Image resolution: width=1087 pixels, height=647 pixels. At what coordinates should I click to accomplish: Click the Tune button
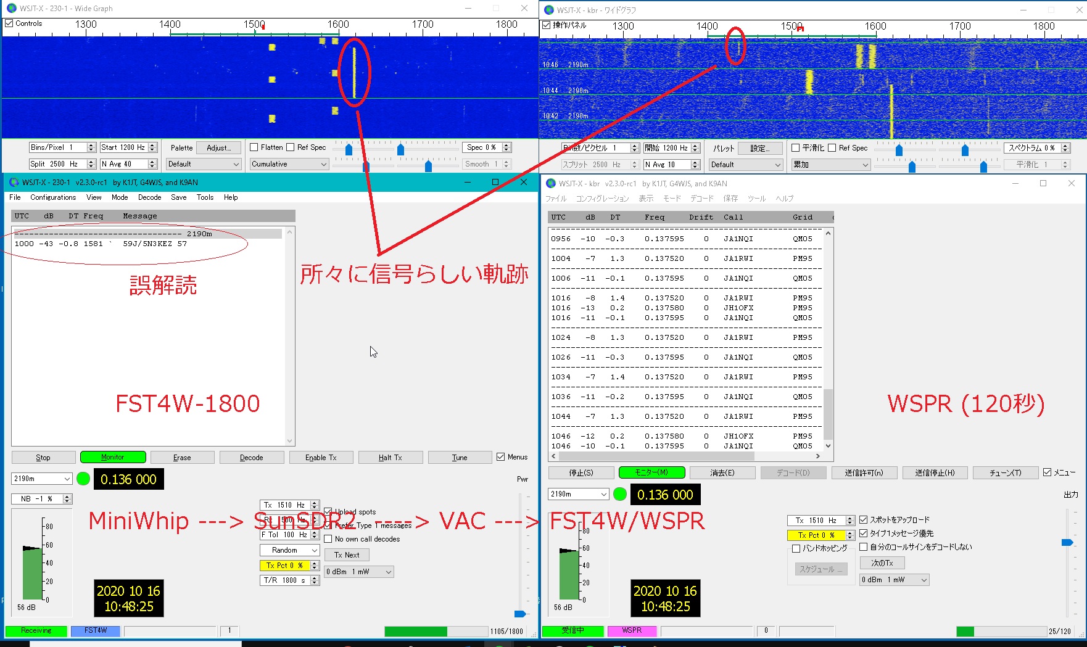click(460, 457)
